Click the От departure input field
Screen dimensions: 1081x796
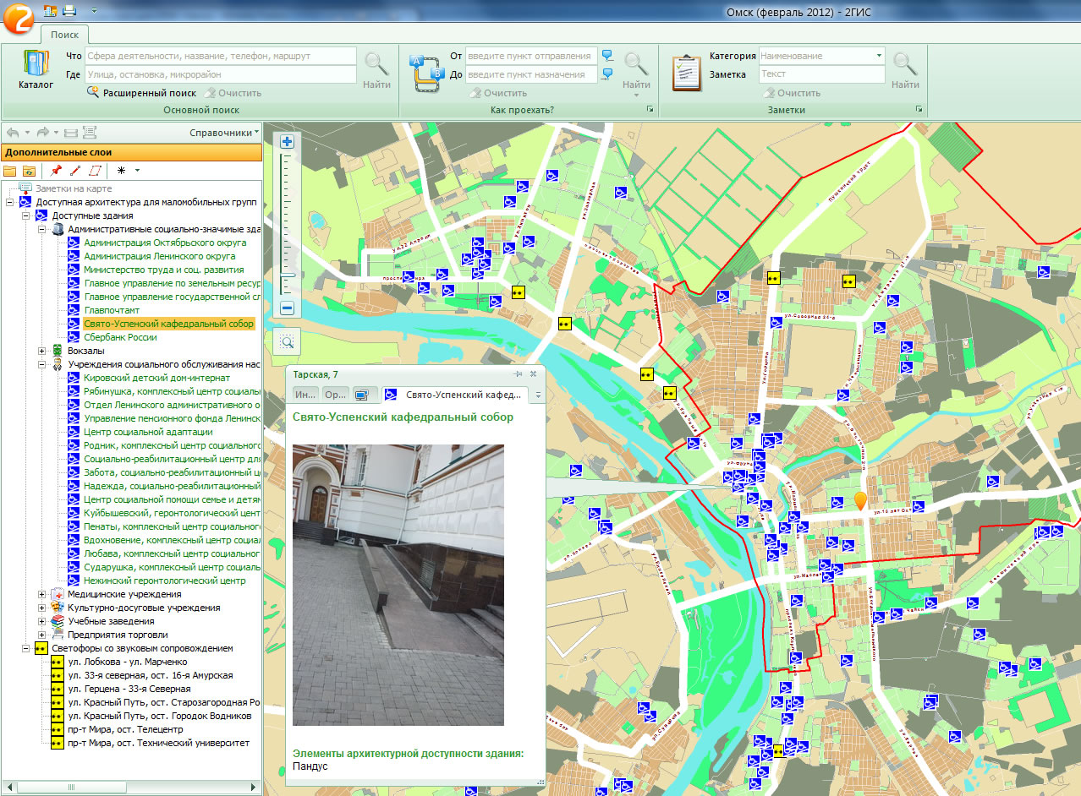tap(531, 56)
